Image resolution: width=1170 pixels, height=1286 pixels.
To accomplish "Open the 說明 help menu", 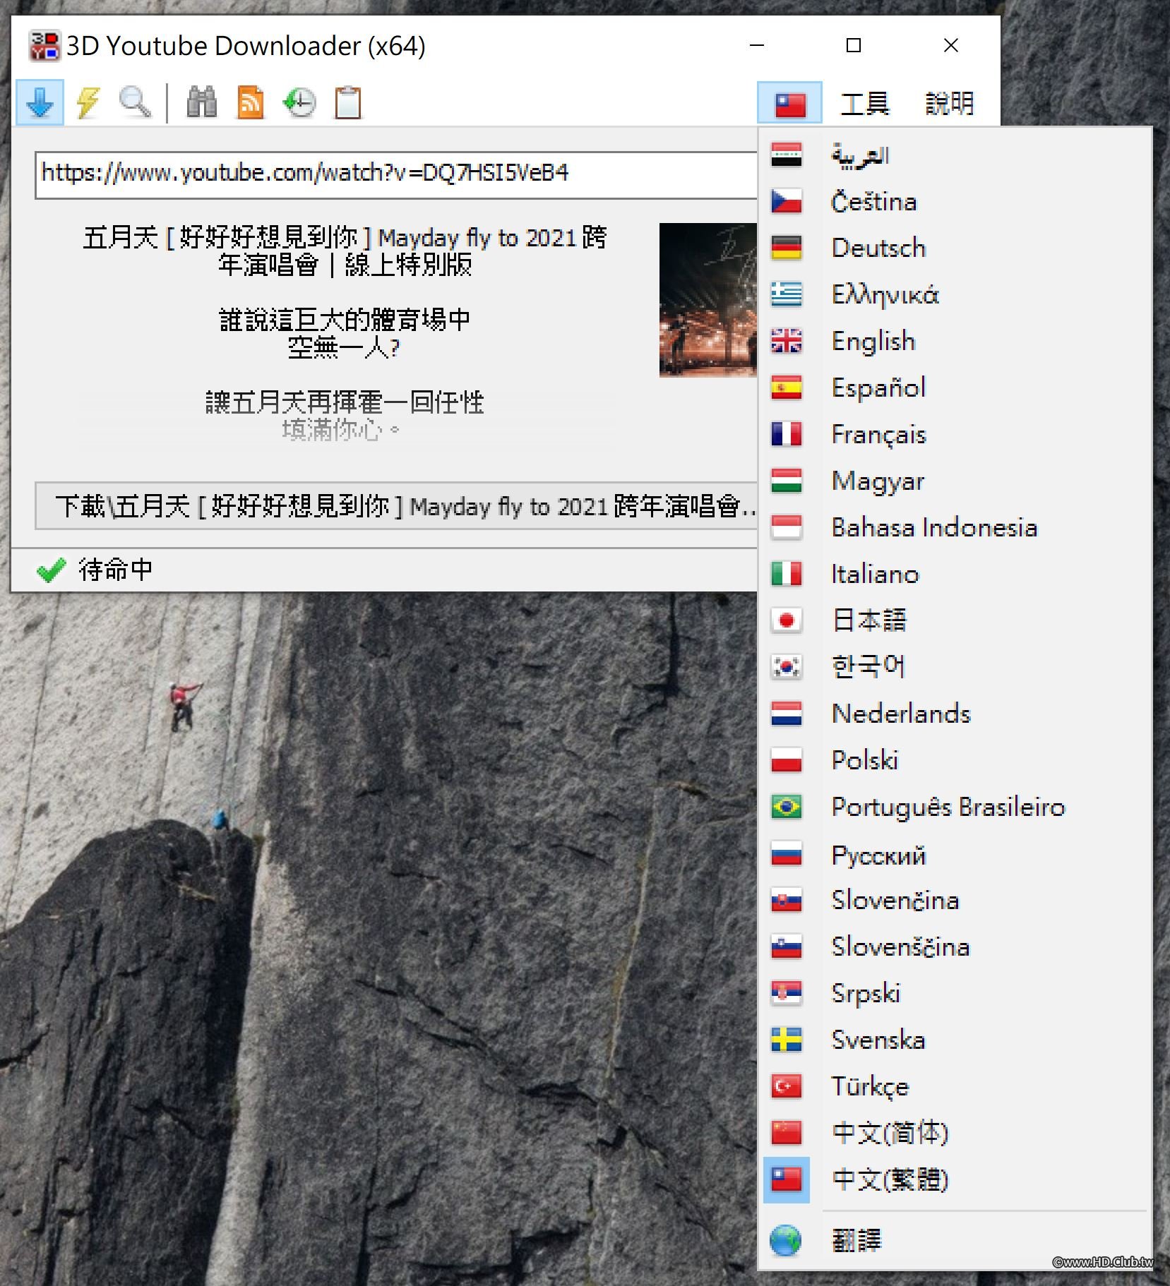I will pyautogui.click(x=949, y=103).
